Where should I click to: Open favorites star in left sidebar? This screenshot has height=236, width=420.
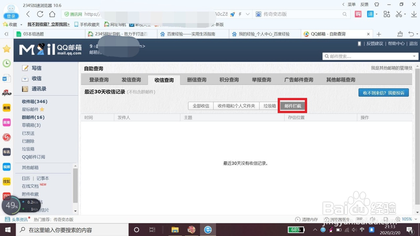pos(6,49)
